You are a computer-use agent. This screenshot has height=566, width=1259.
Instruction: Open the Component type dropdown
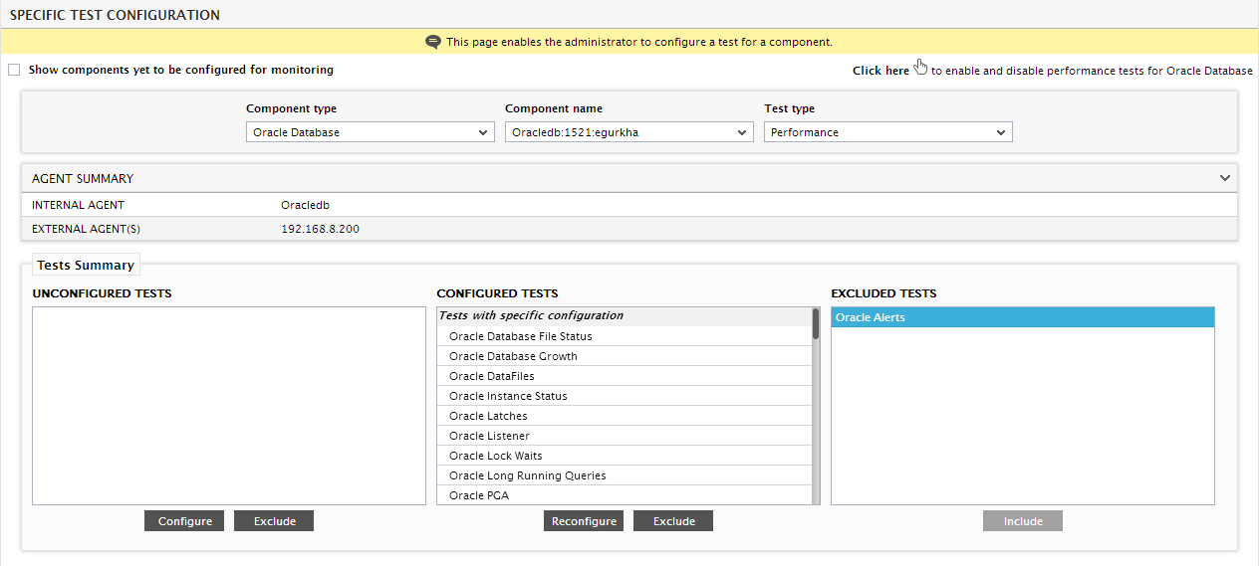tap(371, 132)
